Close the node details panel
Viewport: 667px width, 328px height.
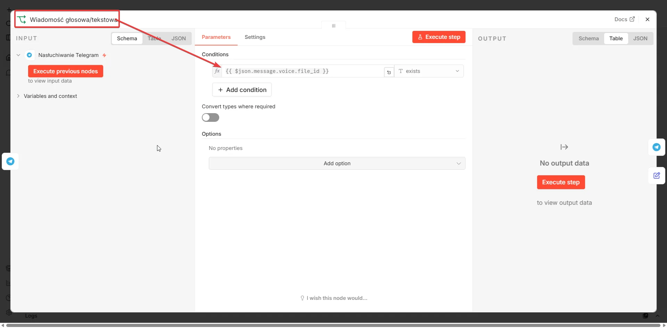point(648,19)
